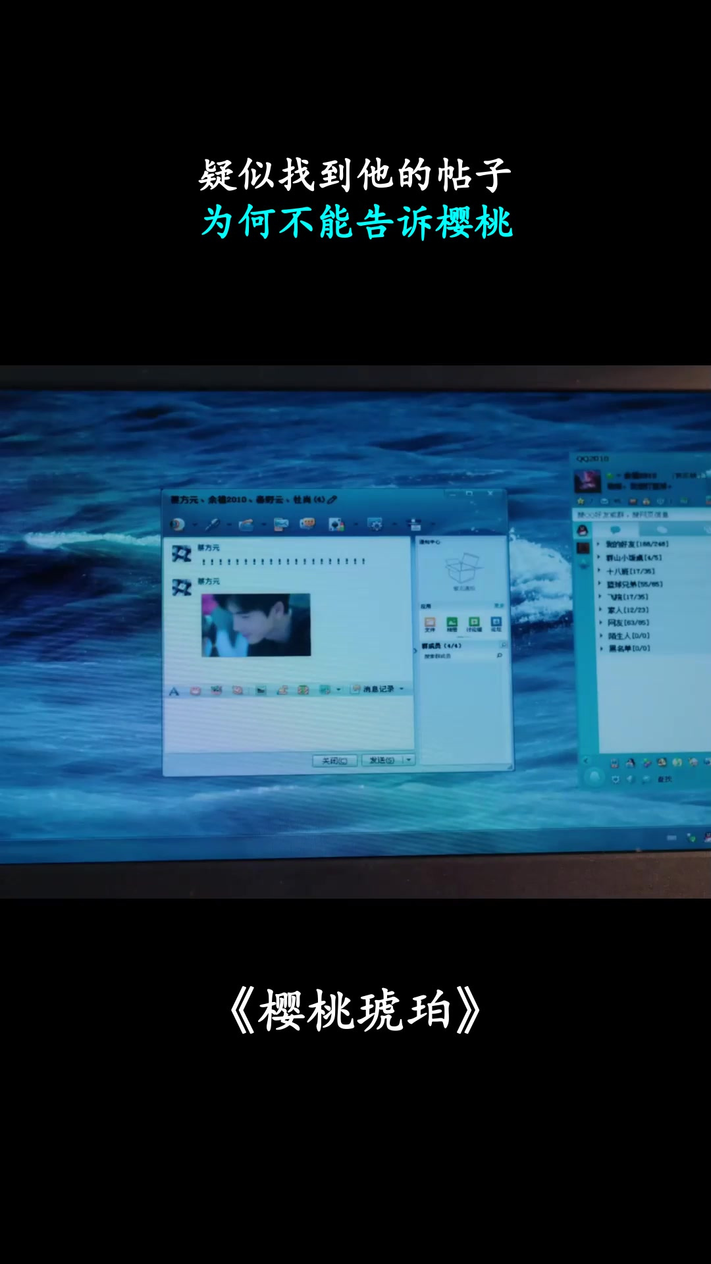Click the edit pencil icon beside discussion title
Image resolution: width=711 pixels, height=1264 pixels.
(x=332, y=500)
